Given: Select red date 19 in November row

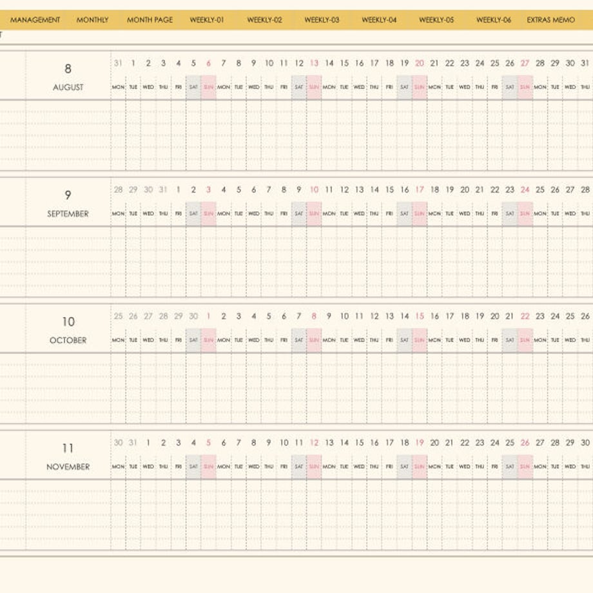Looking at the screenshot, I should [420, 442].
